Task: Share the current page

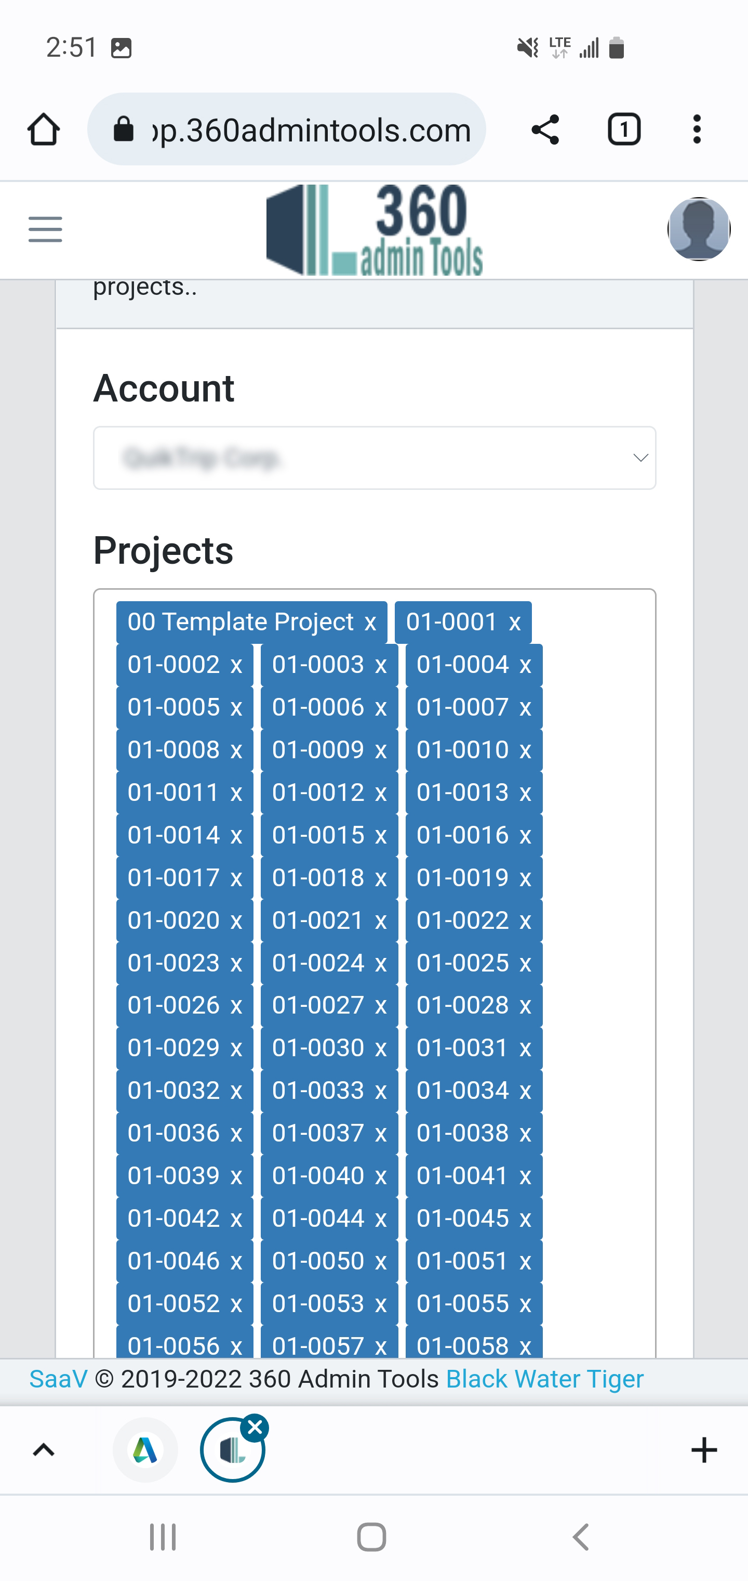Action: tap(544, 129)
